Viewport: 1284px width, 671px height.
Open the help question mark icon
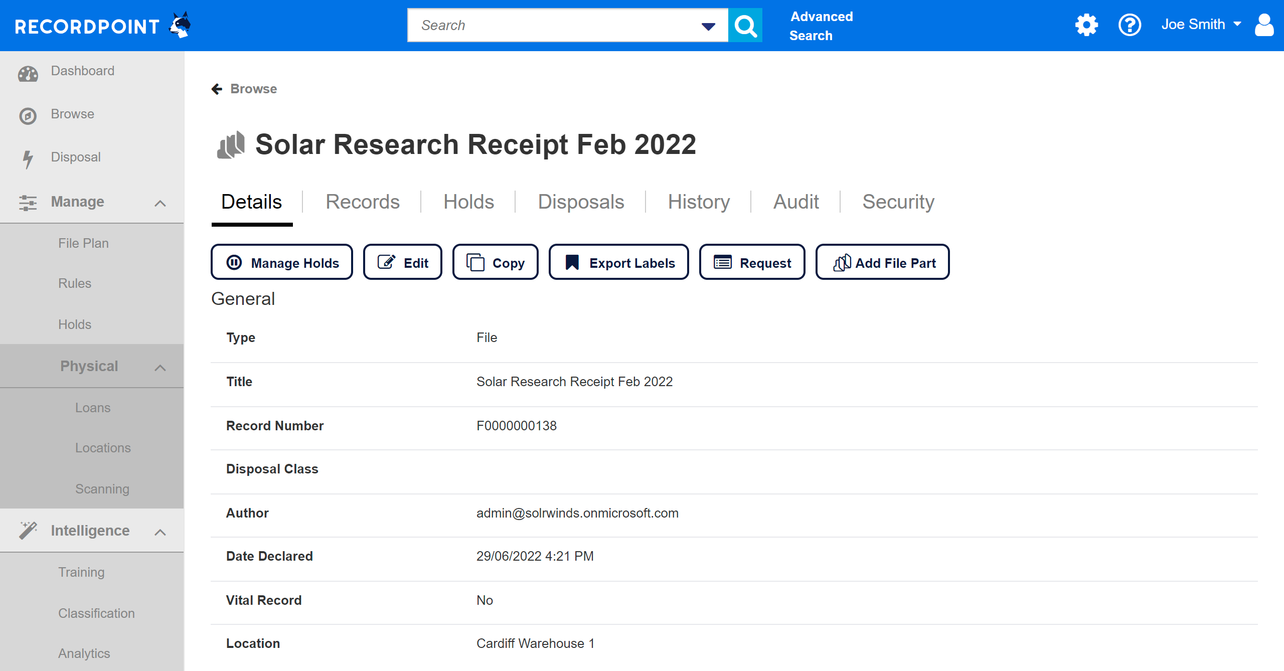click(1130, 25)
